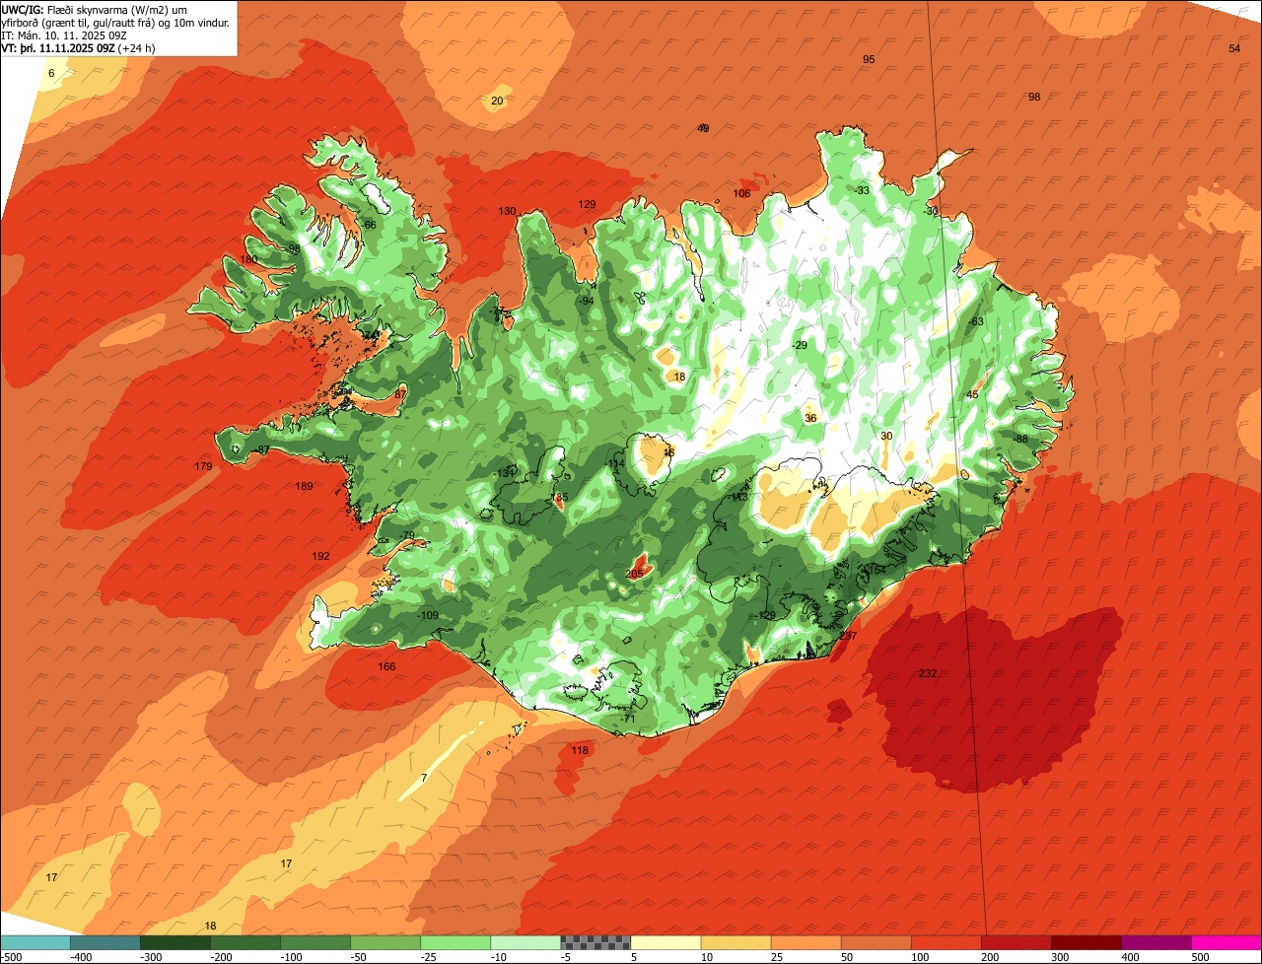The height and width of the screenshot is (964, 1262).
Task: Click the pale yellow swatch between 5 and 10
Action: [x=666, y=942]
